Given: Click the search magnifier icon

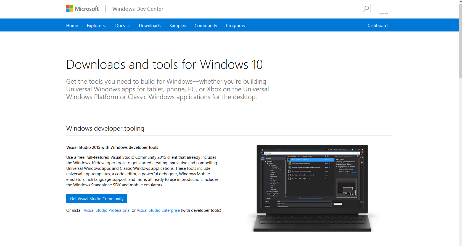Looking at the screenshot, I should click(x=366, y=9).
